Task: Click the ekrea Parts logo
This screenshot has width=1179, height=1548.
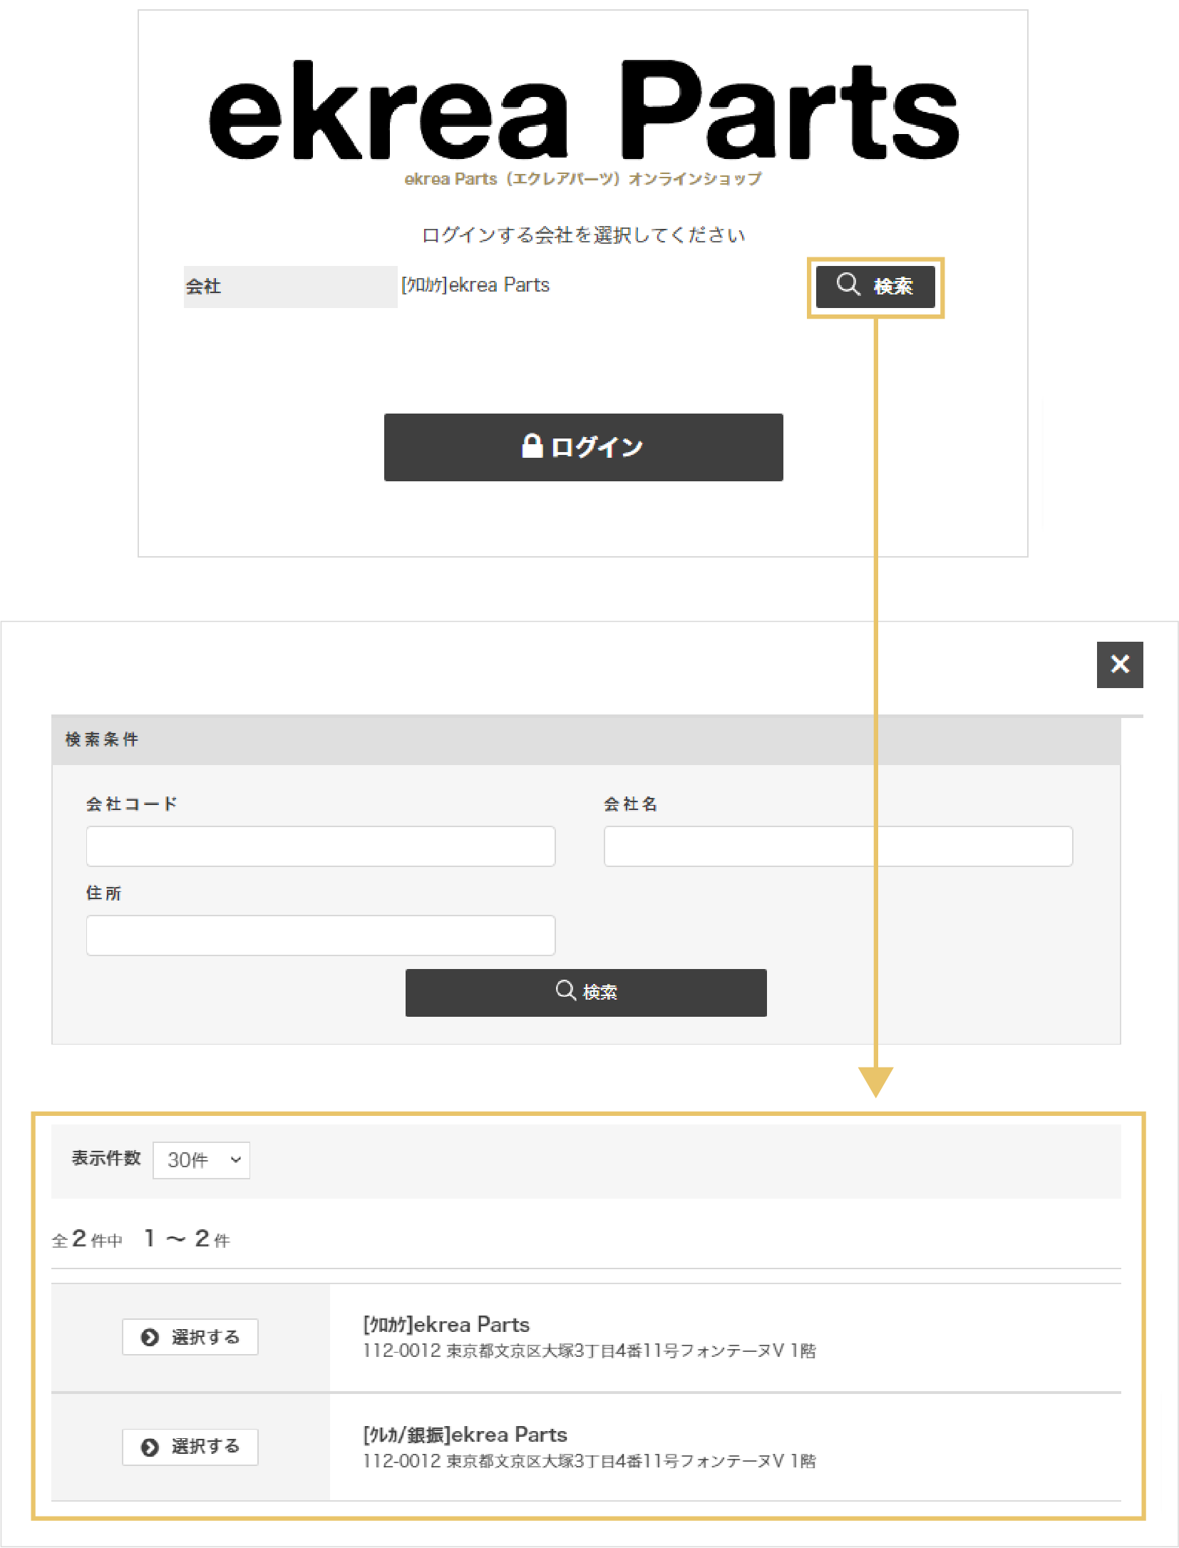Action: (583, 111)
